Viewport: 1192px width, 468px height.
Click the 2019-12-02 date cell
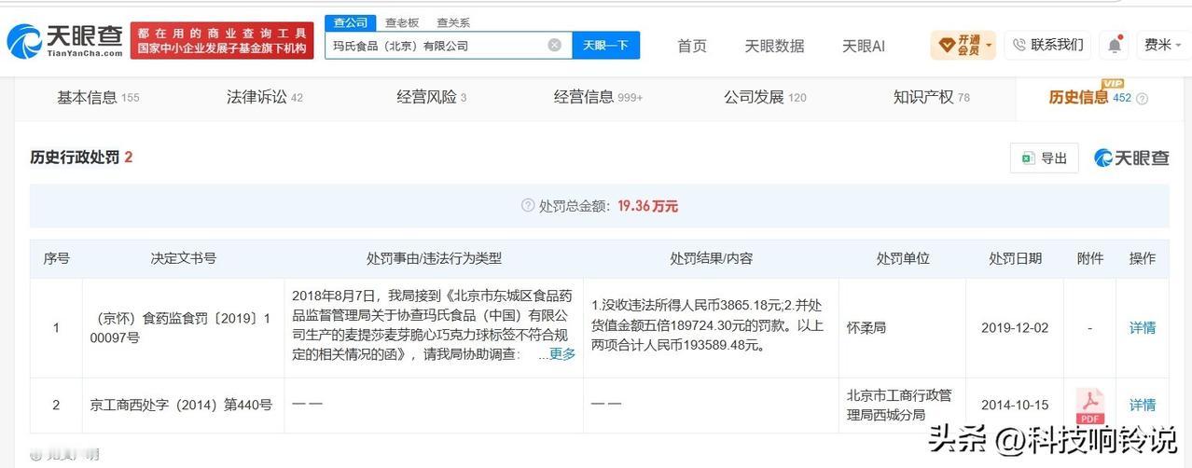pos(1015,328)
